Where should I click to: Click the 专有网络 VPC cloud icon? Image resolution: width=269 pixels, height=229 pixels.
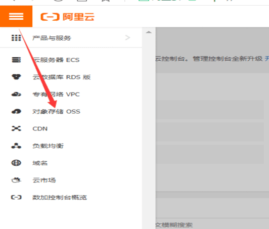point(16,94)
